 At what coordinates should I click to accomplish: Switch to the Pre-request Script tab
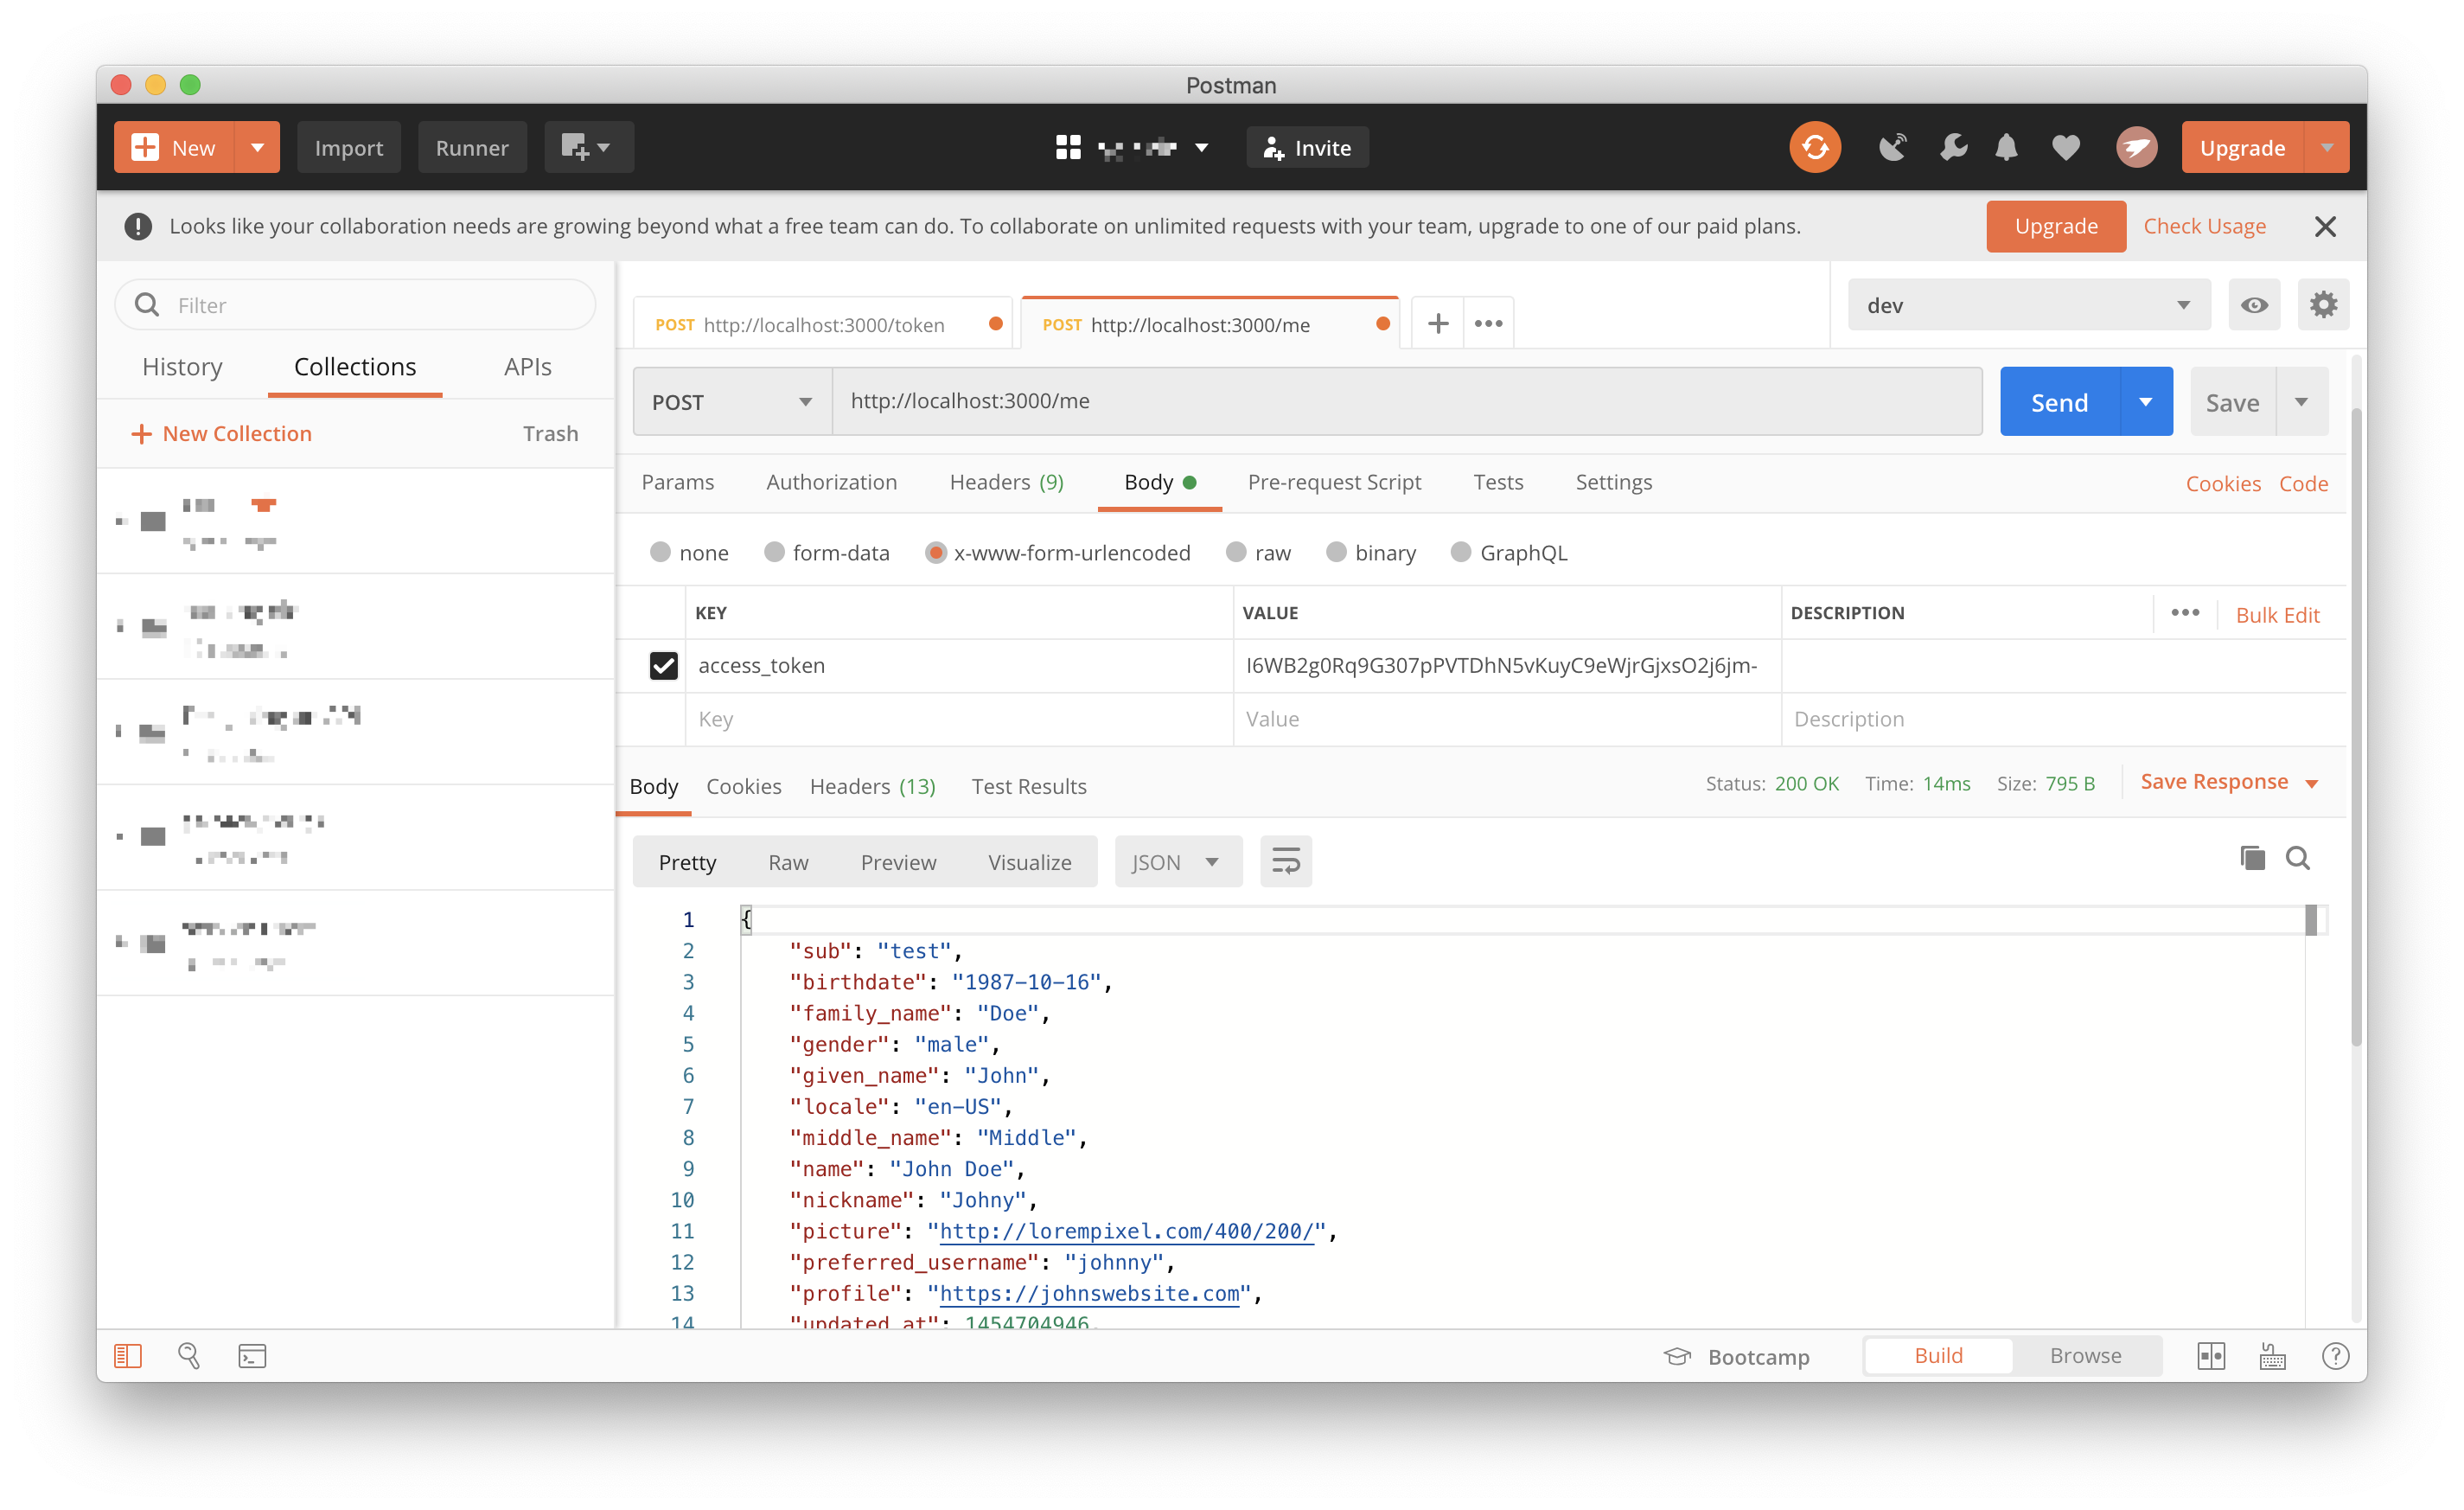(1333, 482)
